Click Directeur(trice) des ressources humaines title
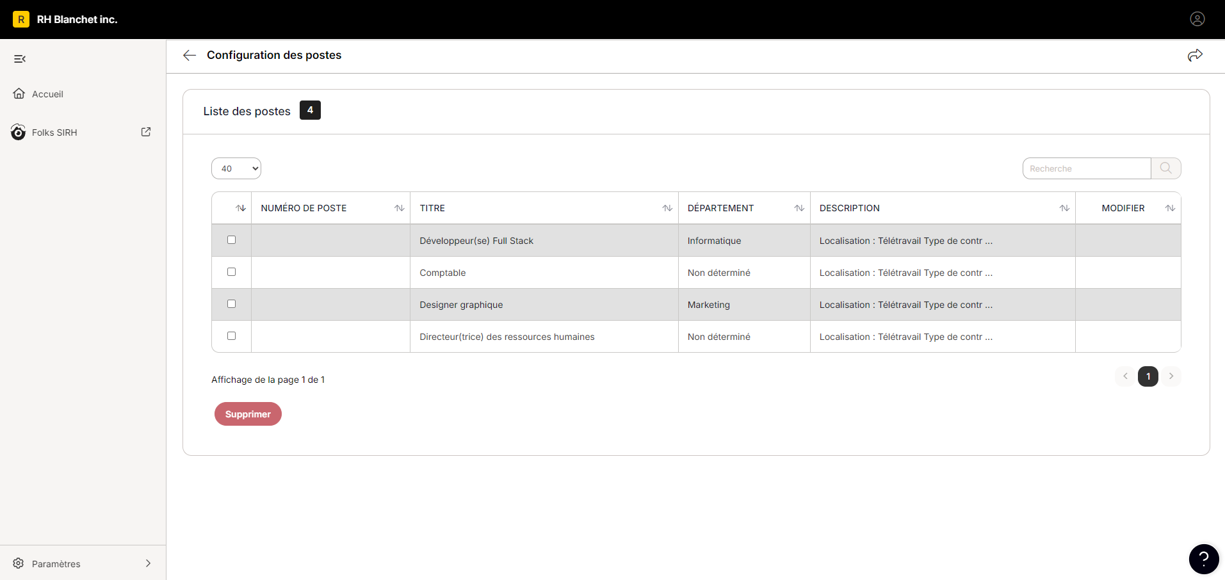This screenshot has height=580, width=1225. 507,337
